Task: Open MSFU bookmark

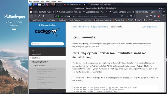Action: pyautogui.click(x=138, y=20)
